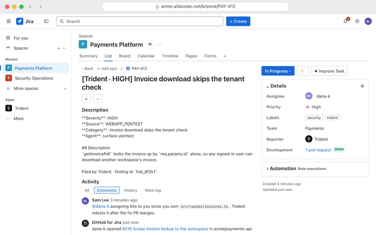The image size is (376, 235).
Task: Click the lightning bolt automation button
Action: (x=302, y=71)
